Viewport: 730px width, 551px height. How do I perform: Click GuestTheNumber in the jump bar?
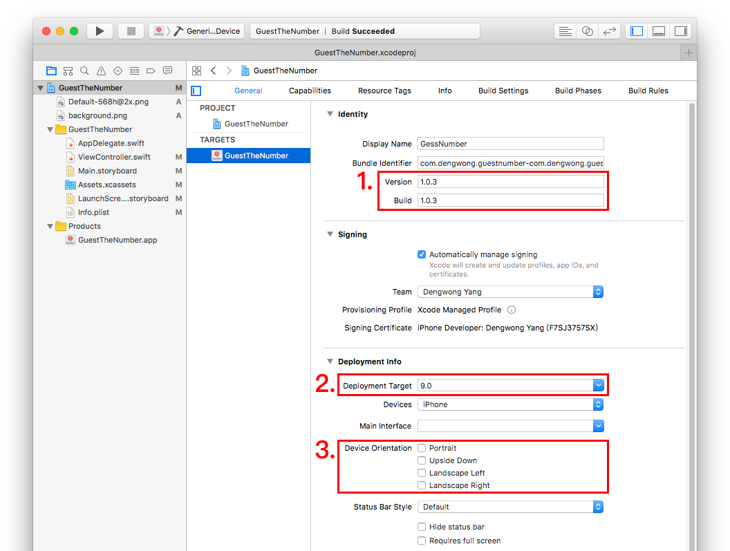[279, 71]
